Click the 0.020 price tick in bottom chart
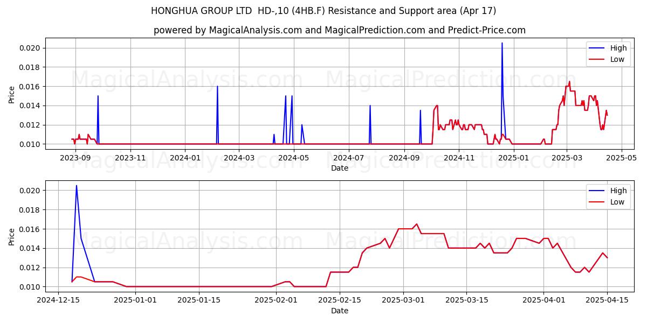The width and height of the screenshot is (647, 323). 31,191
